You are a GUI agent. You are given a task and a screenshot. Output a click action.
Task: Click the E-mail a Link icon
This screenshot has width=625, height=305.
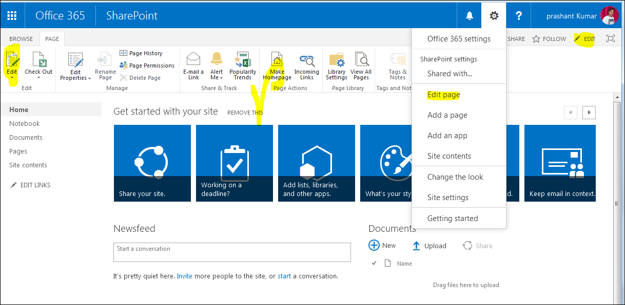193,59
